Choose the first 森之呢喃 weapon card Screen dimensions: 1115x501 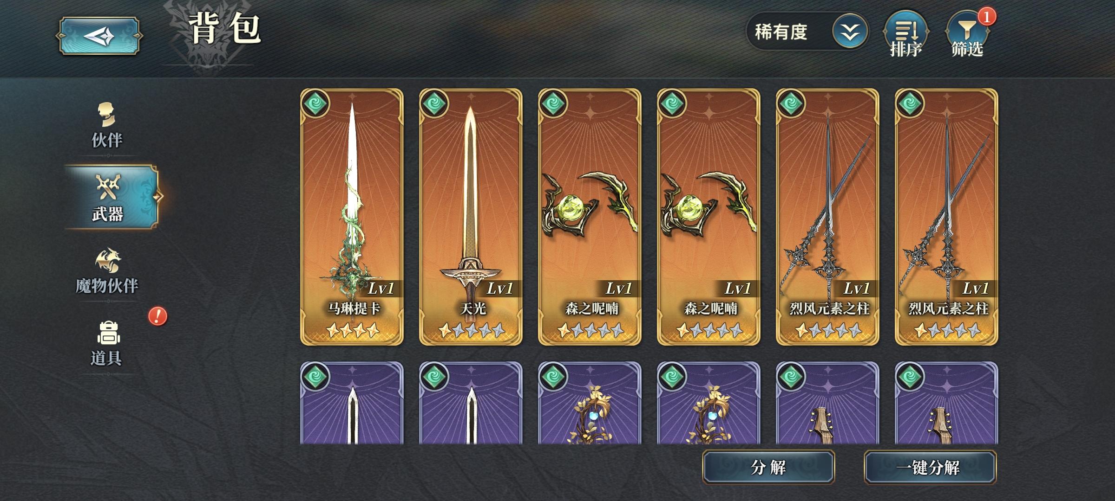[590, 217]
